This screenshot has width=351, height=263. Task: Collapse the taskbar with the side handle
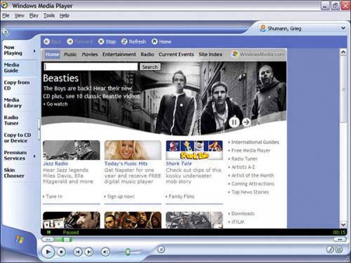[x=39, y=129]
